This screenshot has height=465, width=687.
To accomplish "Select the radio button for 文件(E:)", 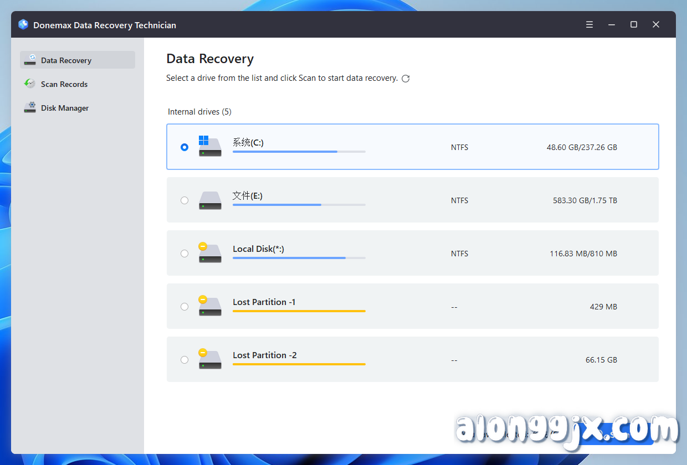I will click(x=184, y=200).
